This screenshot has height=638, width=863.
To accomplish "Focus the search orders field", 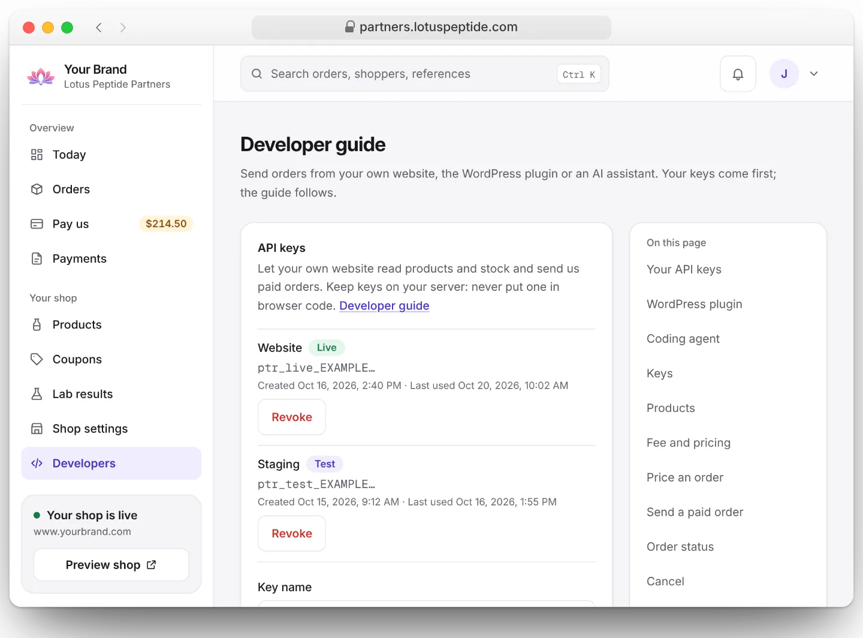I will 425,74.
